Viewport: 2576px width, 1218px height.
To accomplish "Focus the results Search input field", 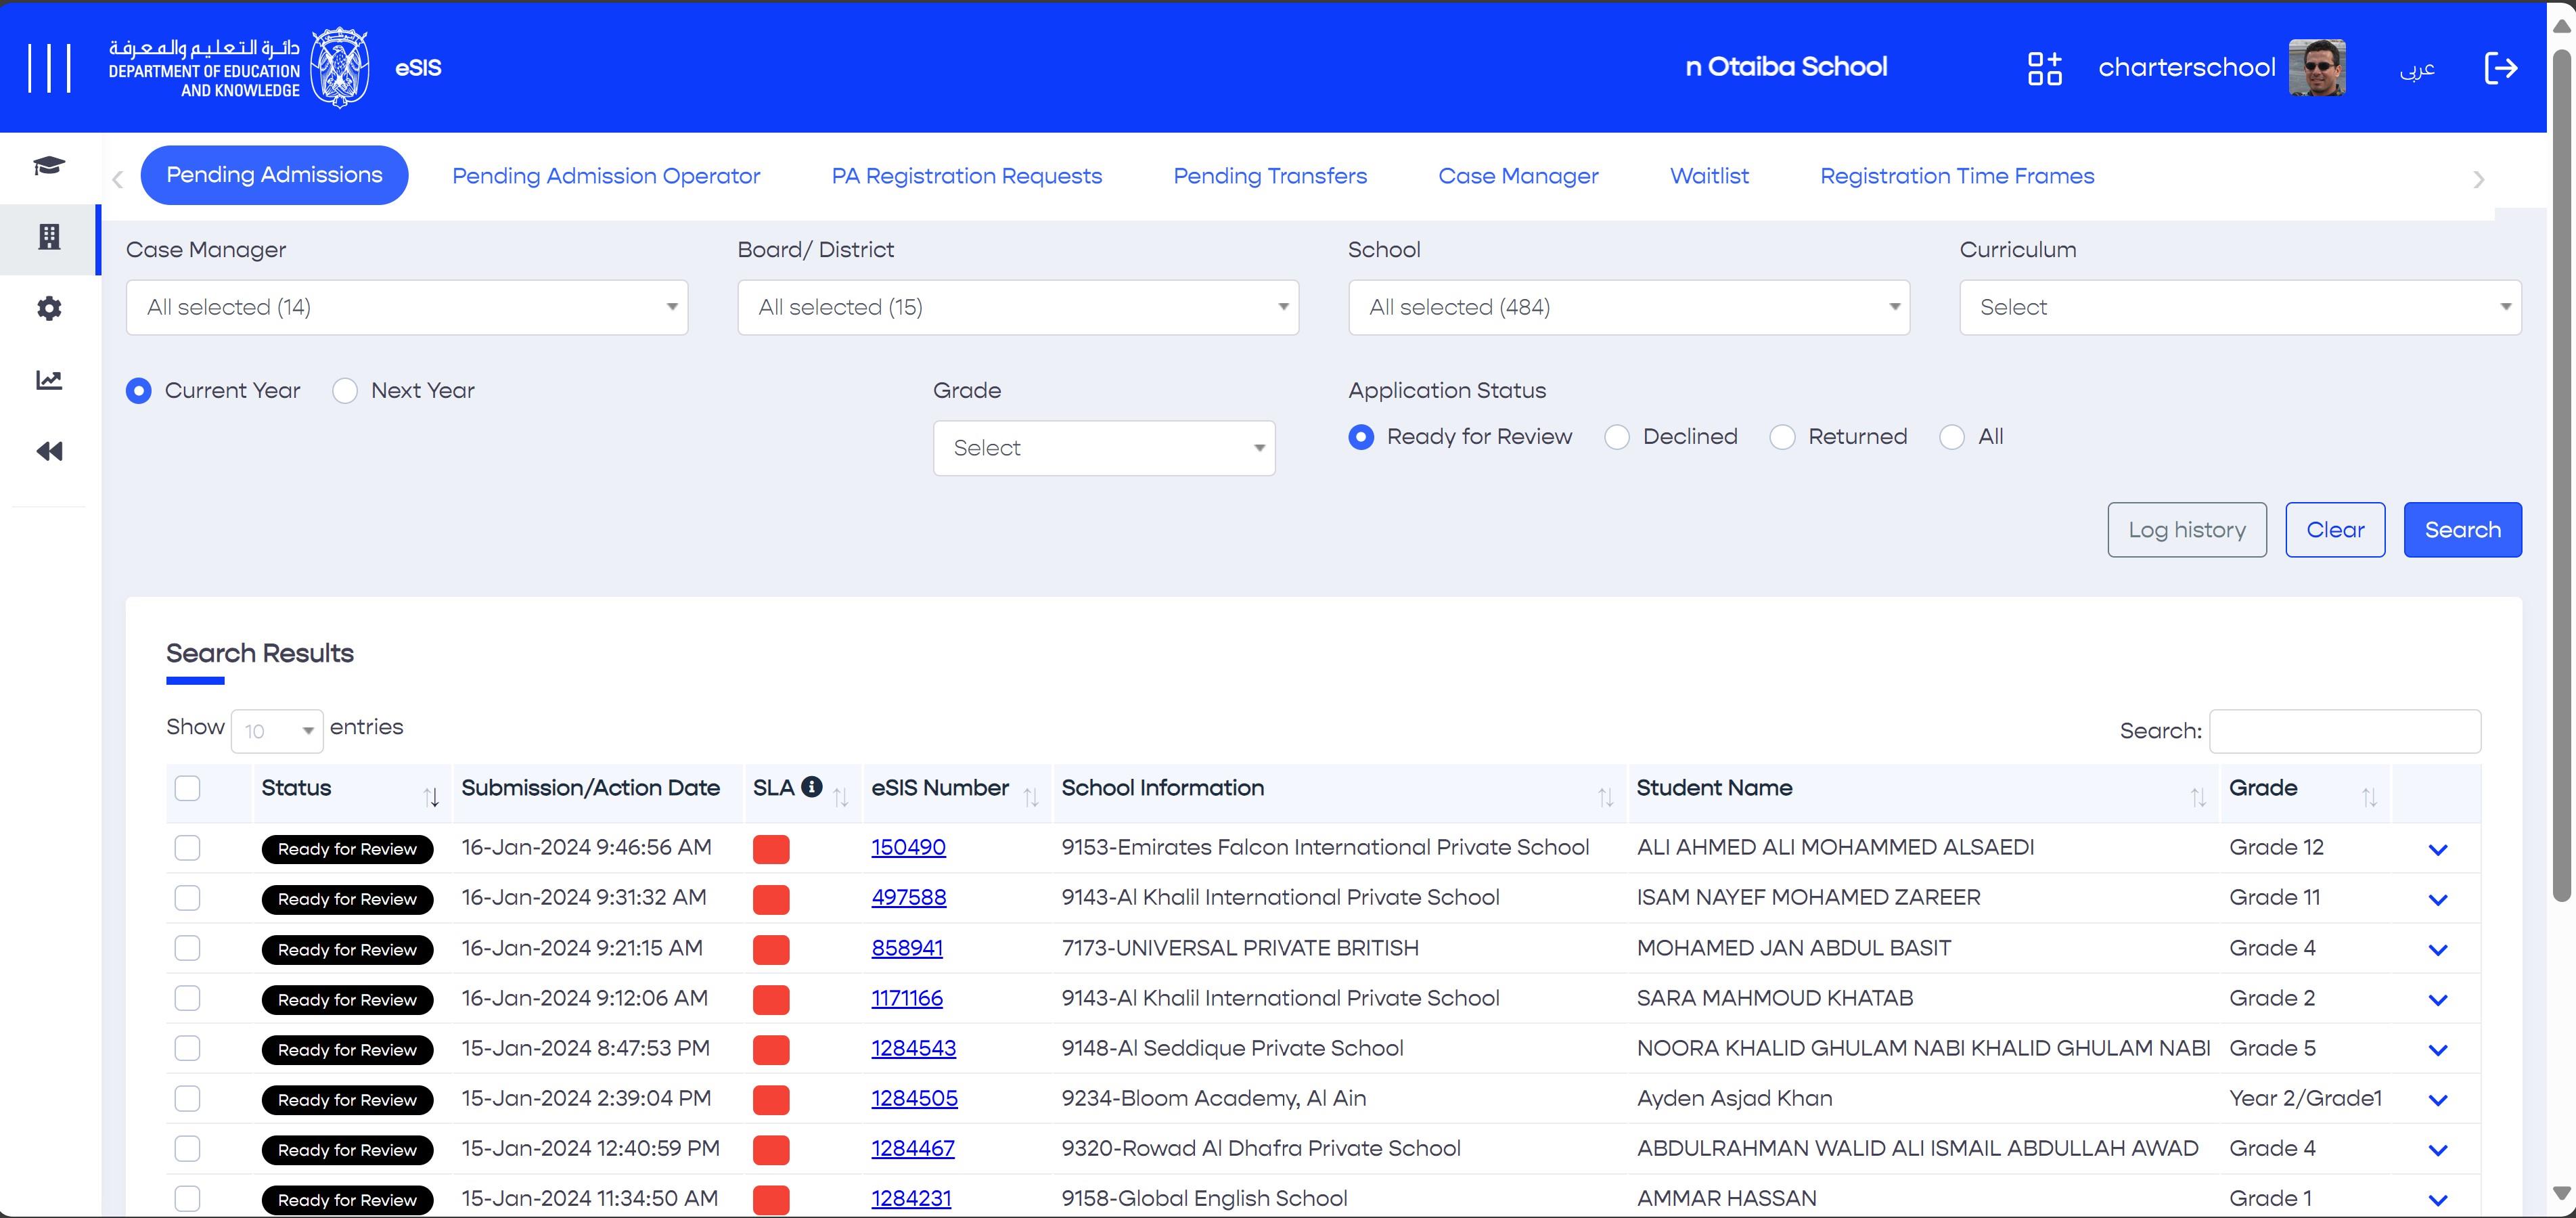I will coord(2345,731).
